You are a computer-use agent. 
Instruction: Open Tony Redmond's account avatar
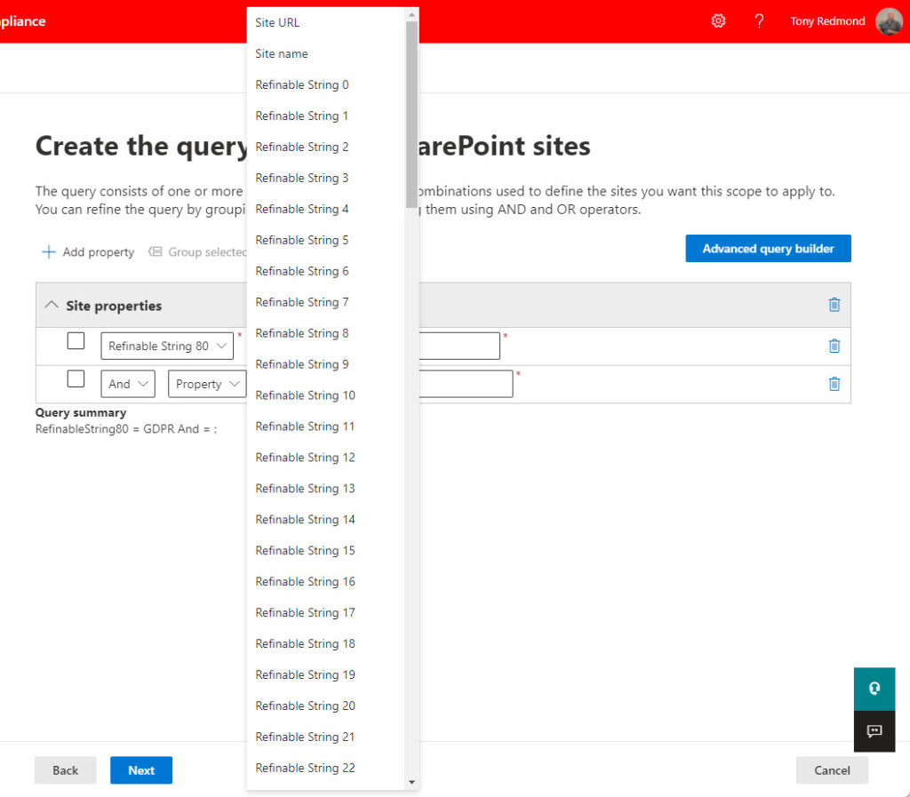889,21
